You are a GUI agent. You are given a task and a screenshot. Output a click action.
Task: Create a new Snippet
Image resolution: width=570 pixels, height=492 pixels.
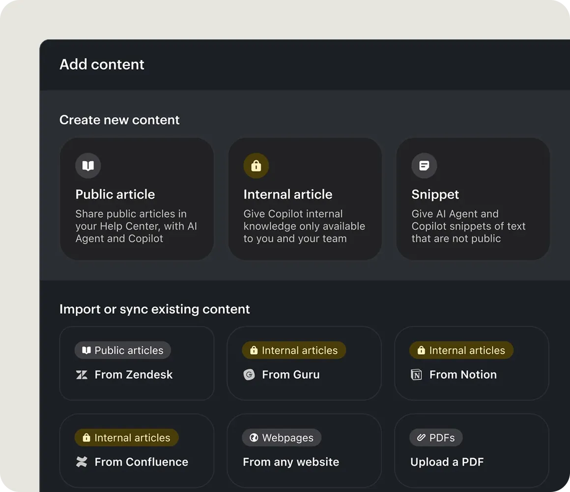(x=473, y=199)
